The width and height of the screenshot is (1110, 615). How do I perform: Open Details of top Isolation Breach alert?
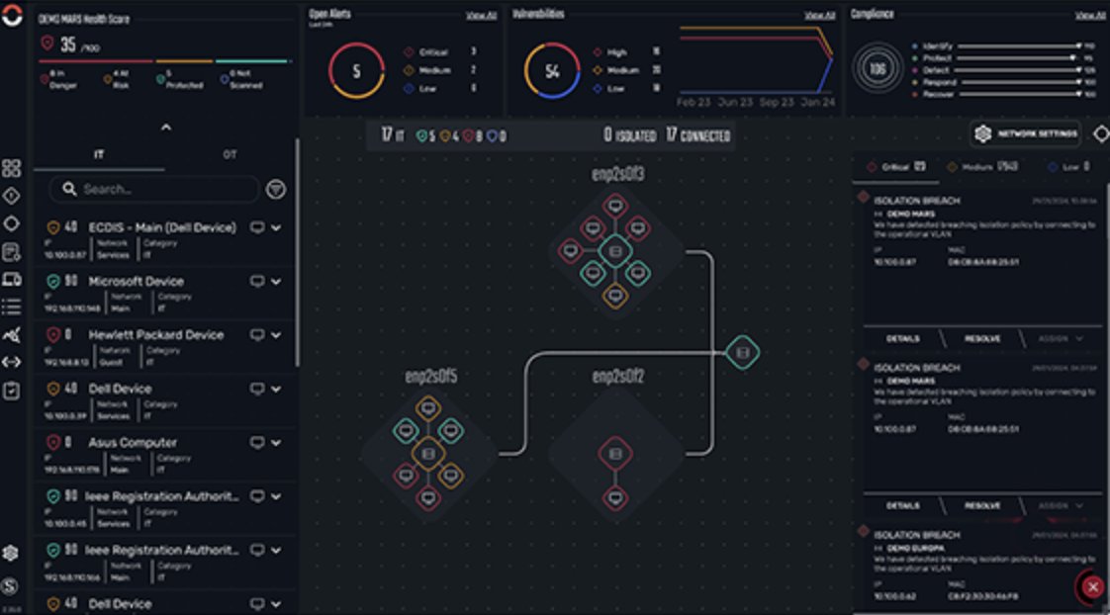[x=902, y=339]
